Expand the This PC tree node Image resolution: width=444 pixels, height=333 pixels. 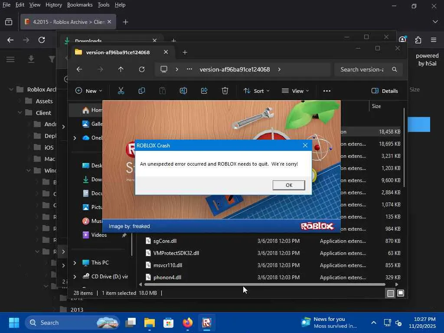(x=75, y=263)
